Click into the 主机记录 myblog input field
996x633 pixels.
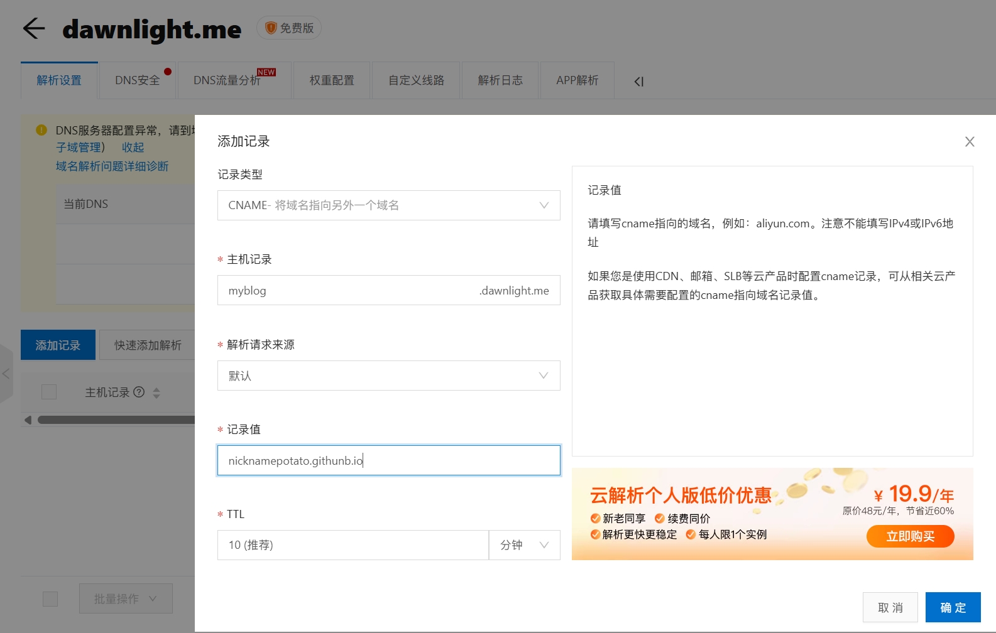[346, 291]
